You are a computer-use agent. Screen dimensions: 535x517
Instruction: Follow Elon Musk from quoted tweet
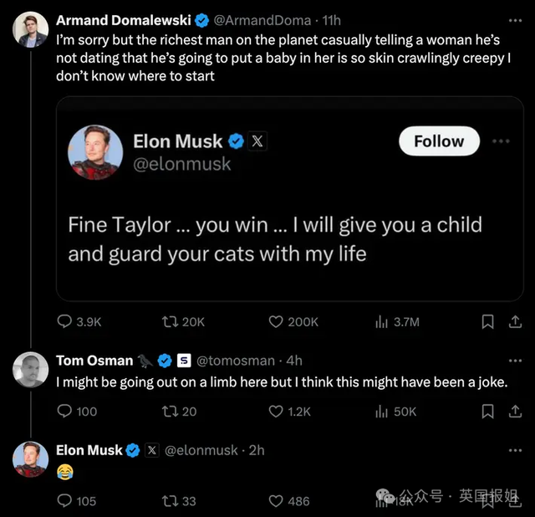439,141
